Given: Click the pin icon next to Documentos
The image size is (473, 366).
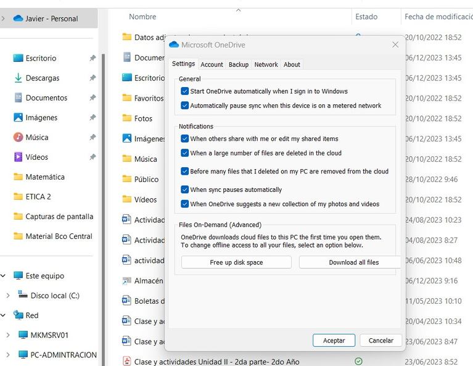Looking at the screenshot, I should pyautogui.click(x=93, y=98).
